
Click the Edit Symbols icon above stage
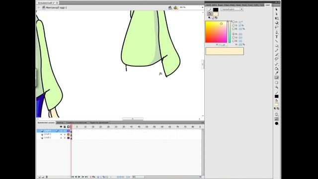click(175, 7)
